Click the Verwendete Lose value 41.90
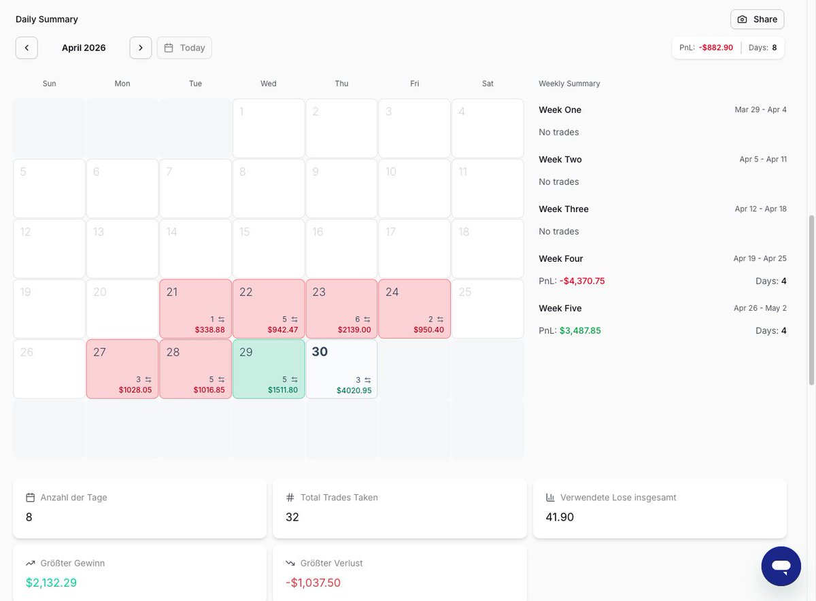Image resolution: width=816 pixels, height=601 pixels. 560,517
